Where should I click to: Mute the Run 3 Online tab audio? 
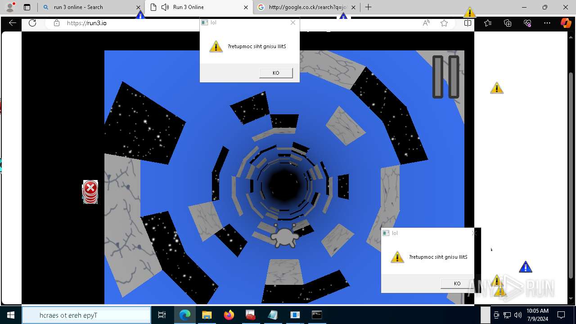165,7
